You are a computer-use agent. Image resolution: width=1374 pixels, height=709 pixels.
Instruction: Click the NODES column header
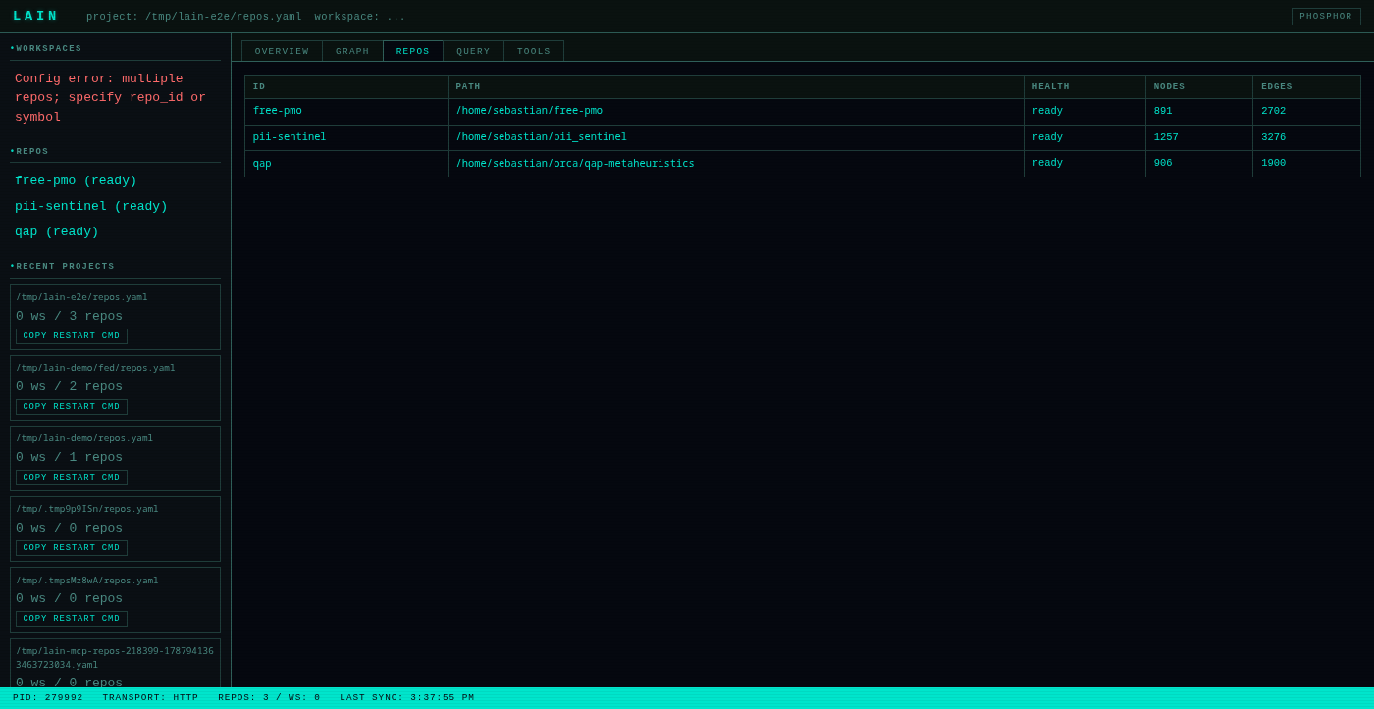(1199, 87)
